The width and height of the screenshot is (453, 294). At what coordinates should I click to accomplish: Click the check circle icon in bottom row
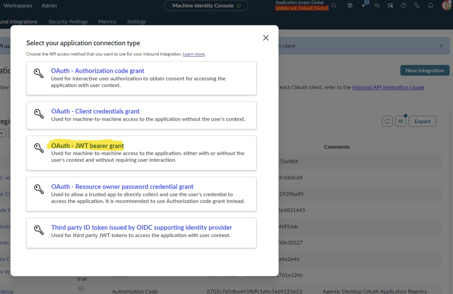[x=81, y=288]
